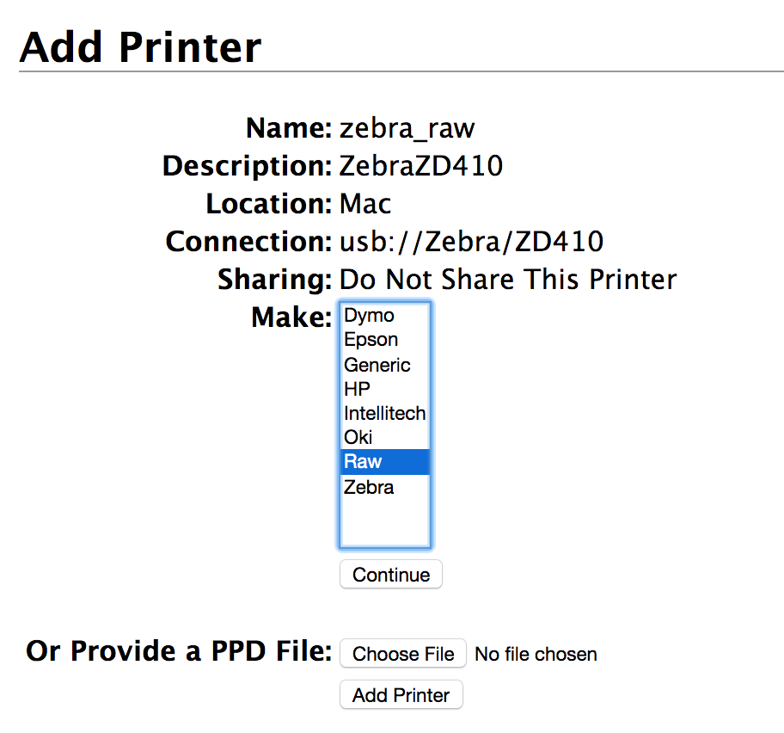784x733 pixels.
Task: Click the Add Printer page heading
Action: pos(140,46)
